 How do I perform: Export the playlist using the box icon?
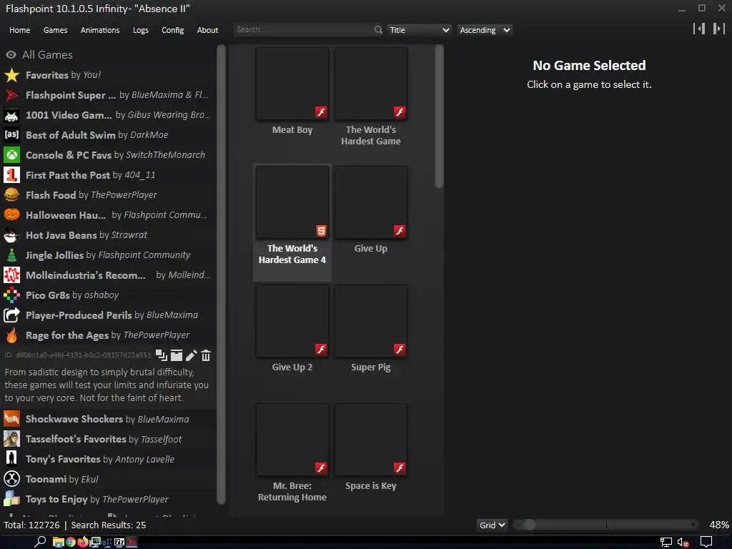pos(177,356)
